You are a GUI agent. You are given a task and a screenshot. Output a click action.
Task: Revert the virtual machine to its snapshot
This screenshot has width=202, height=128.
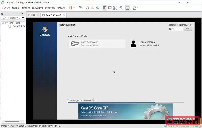click(93, 8)
